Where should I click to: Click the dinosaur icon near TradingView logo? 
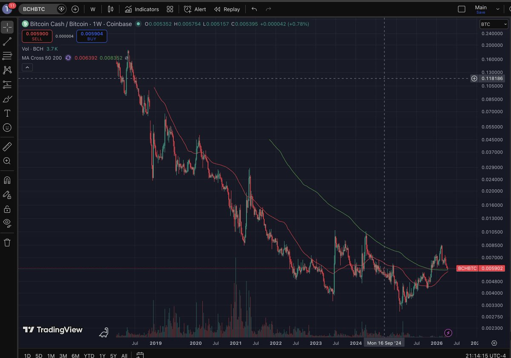point(103,332)
